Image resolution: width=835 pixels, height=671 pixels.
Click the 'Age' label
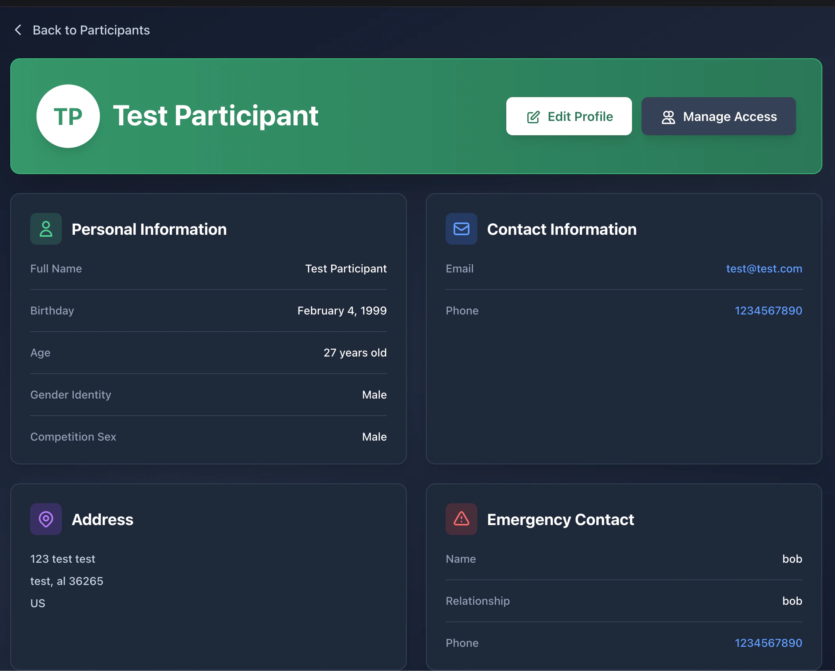pos(40,353)
